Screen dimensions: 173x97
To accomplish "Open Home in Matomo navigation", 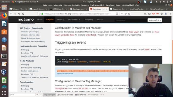I will point(40,19).
